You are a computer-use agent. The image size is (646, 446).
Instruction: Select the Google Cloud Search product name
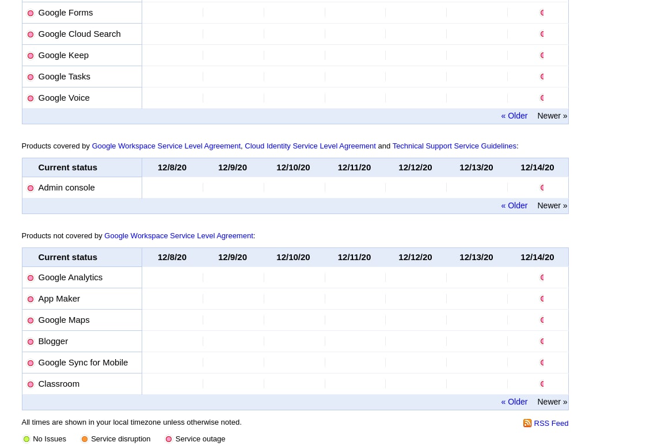click(x=79, y=34)
